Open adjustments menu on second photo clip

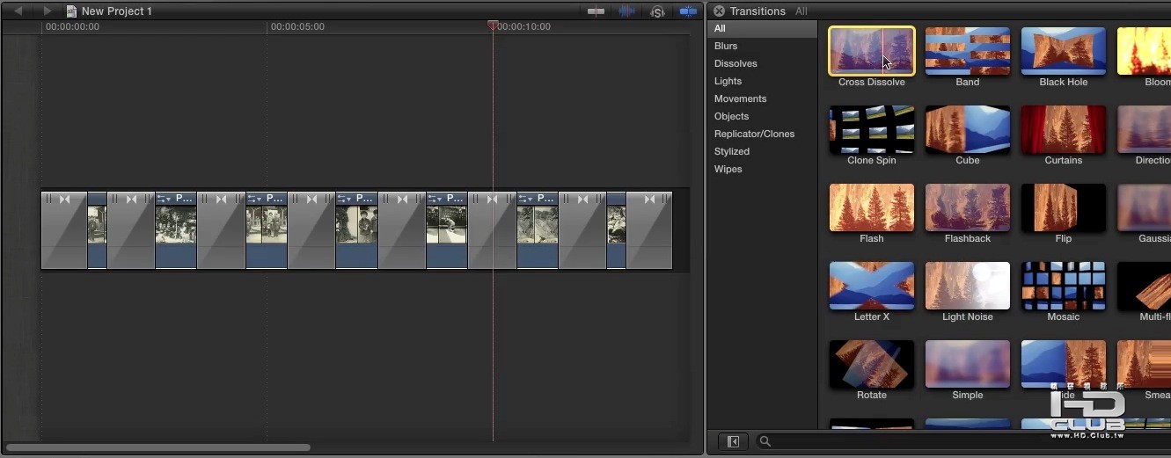[x=165, y=199]
